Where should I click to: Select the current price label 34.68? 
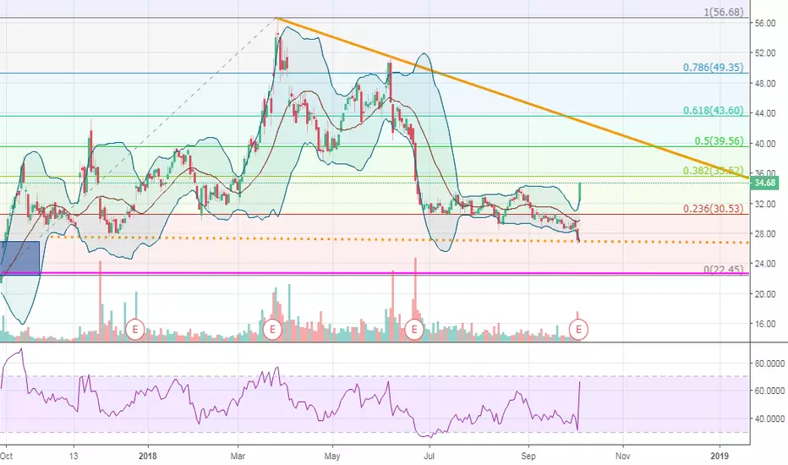coord(764,183)
